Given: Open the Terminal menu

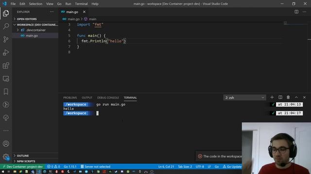Looking at the screenshot, I should click(x=81, y=4).
